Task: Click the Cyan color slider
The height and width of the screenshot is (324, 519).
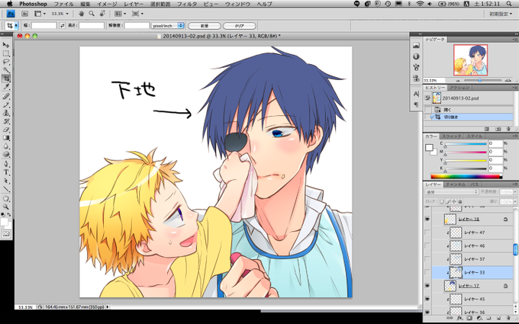Action: (x=466, y=145)
